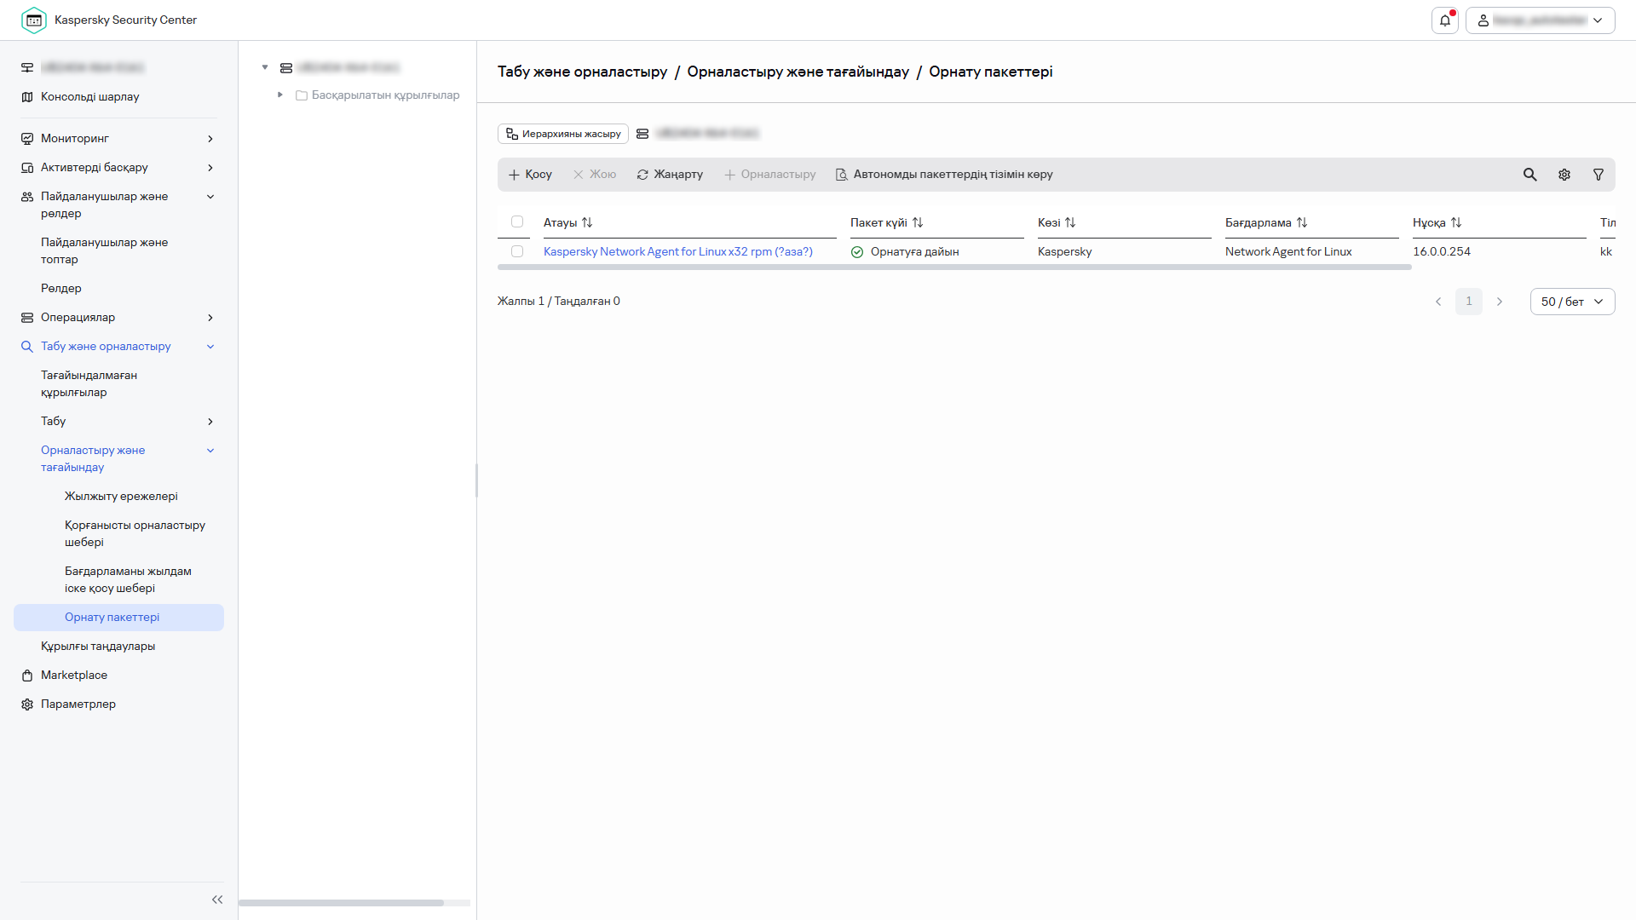Click Иерархияны жасыру button
Viewport: 1636px width, 920px height.
point(563,134)
